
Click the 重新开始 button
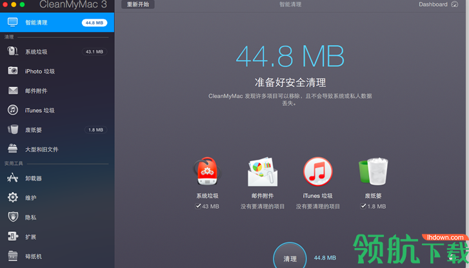(138, 5)
